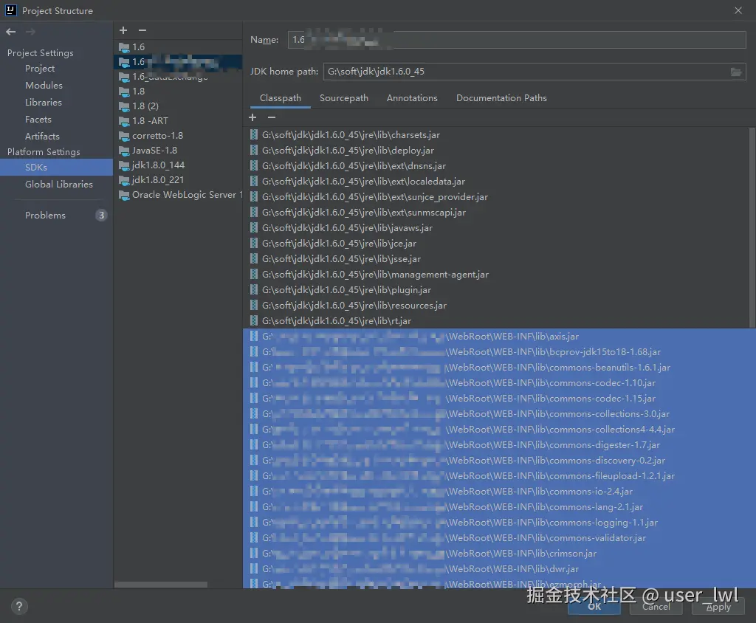
Task: Click folder icon of Oracle WebLogic Server
Action: (x=124, y=196)
